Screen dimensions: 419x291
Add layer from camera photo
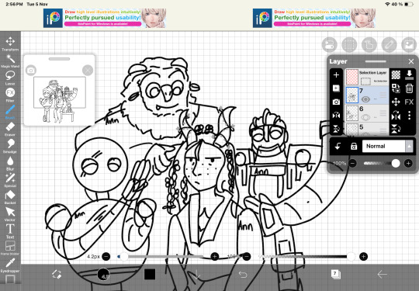[336, 102]
